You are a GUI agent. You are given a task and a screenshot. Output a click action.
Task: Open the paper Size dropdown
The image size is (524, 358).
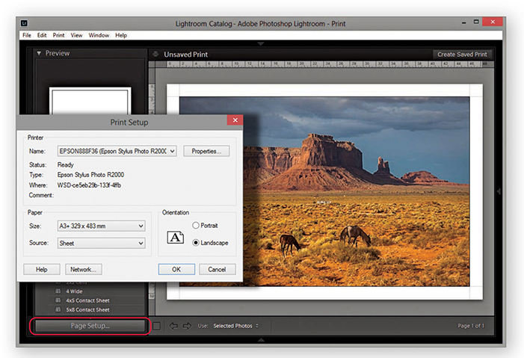(101, 226)
